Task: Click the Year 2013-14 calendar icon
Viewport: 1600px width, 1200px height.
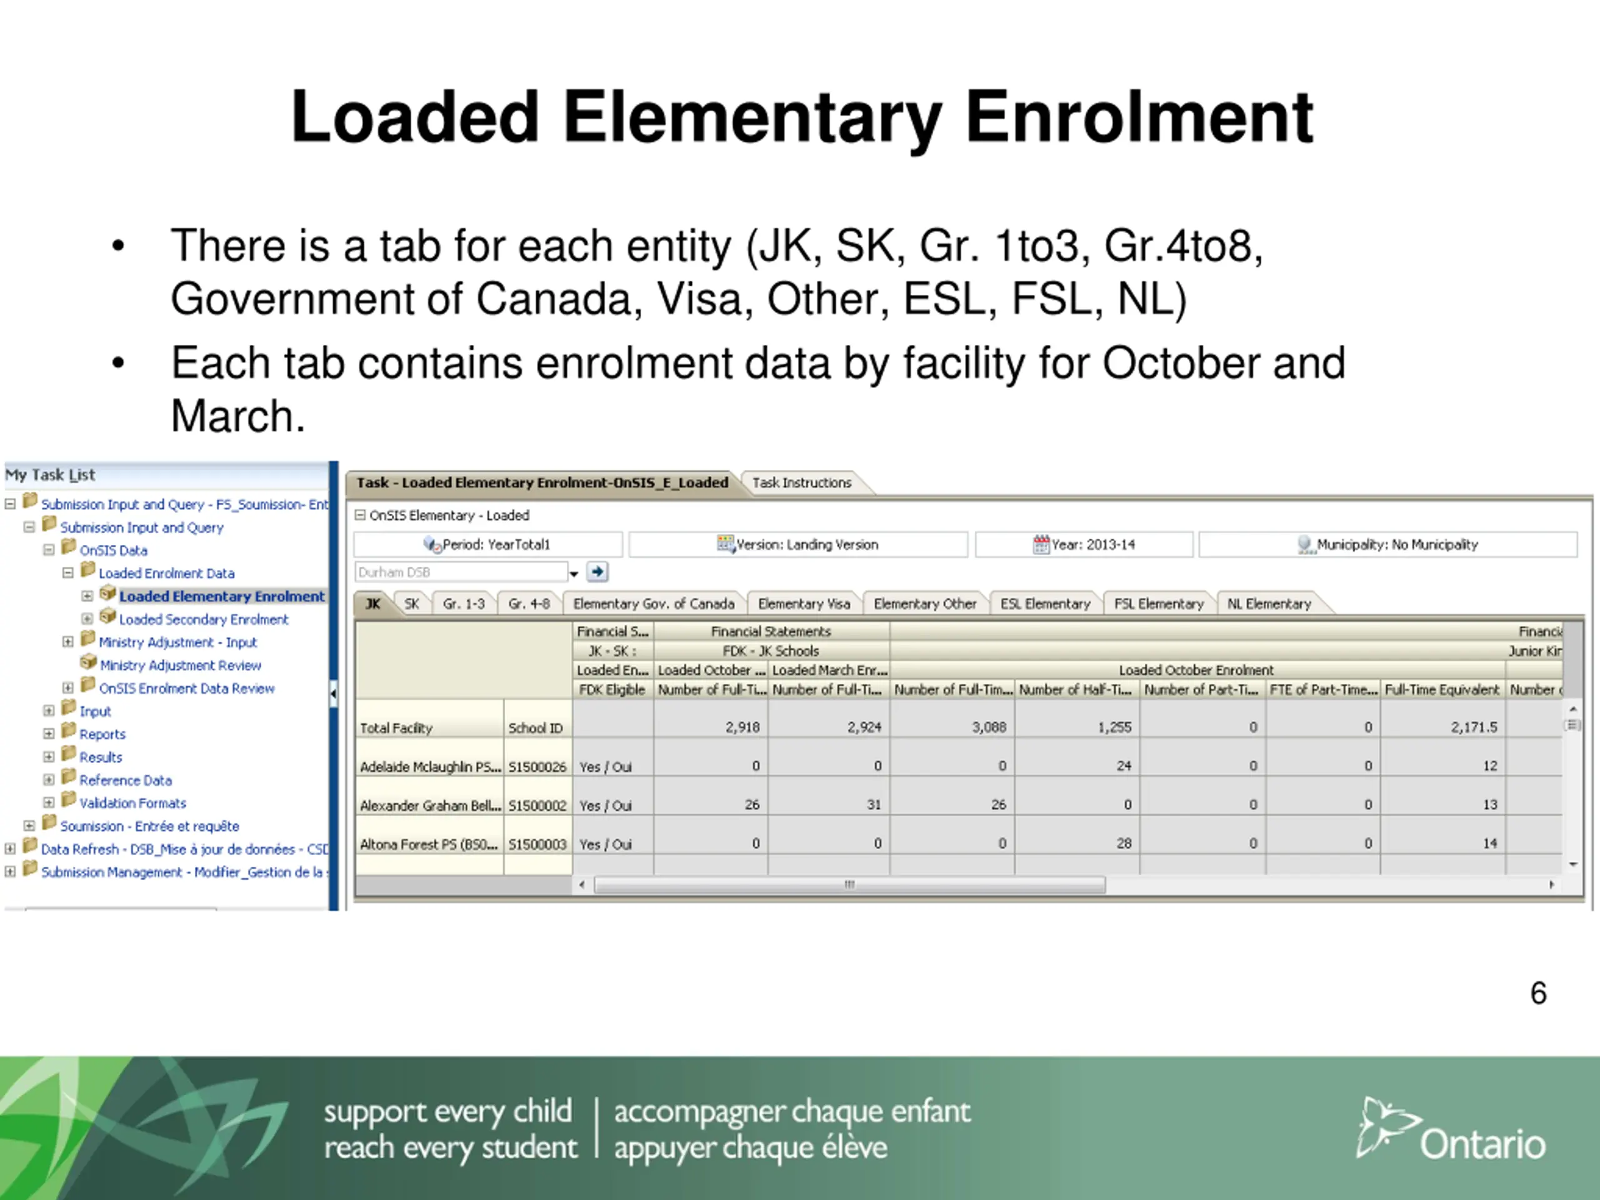Action: 1041,544
